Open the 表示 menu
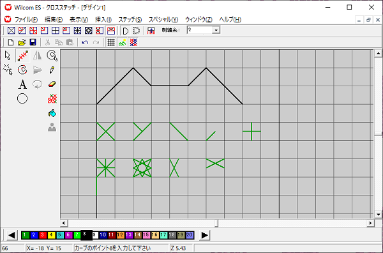The image size is (383, 253). tap(79, 19)
